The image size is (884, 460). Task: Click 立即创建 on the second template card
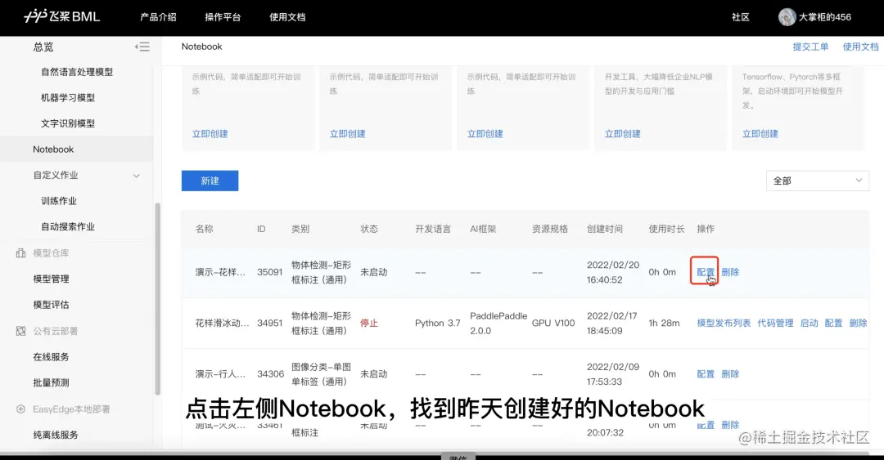[x=347, y=133]
